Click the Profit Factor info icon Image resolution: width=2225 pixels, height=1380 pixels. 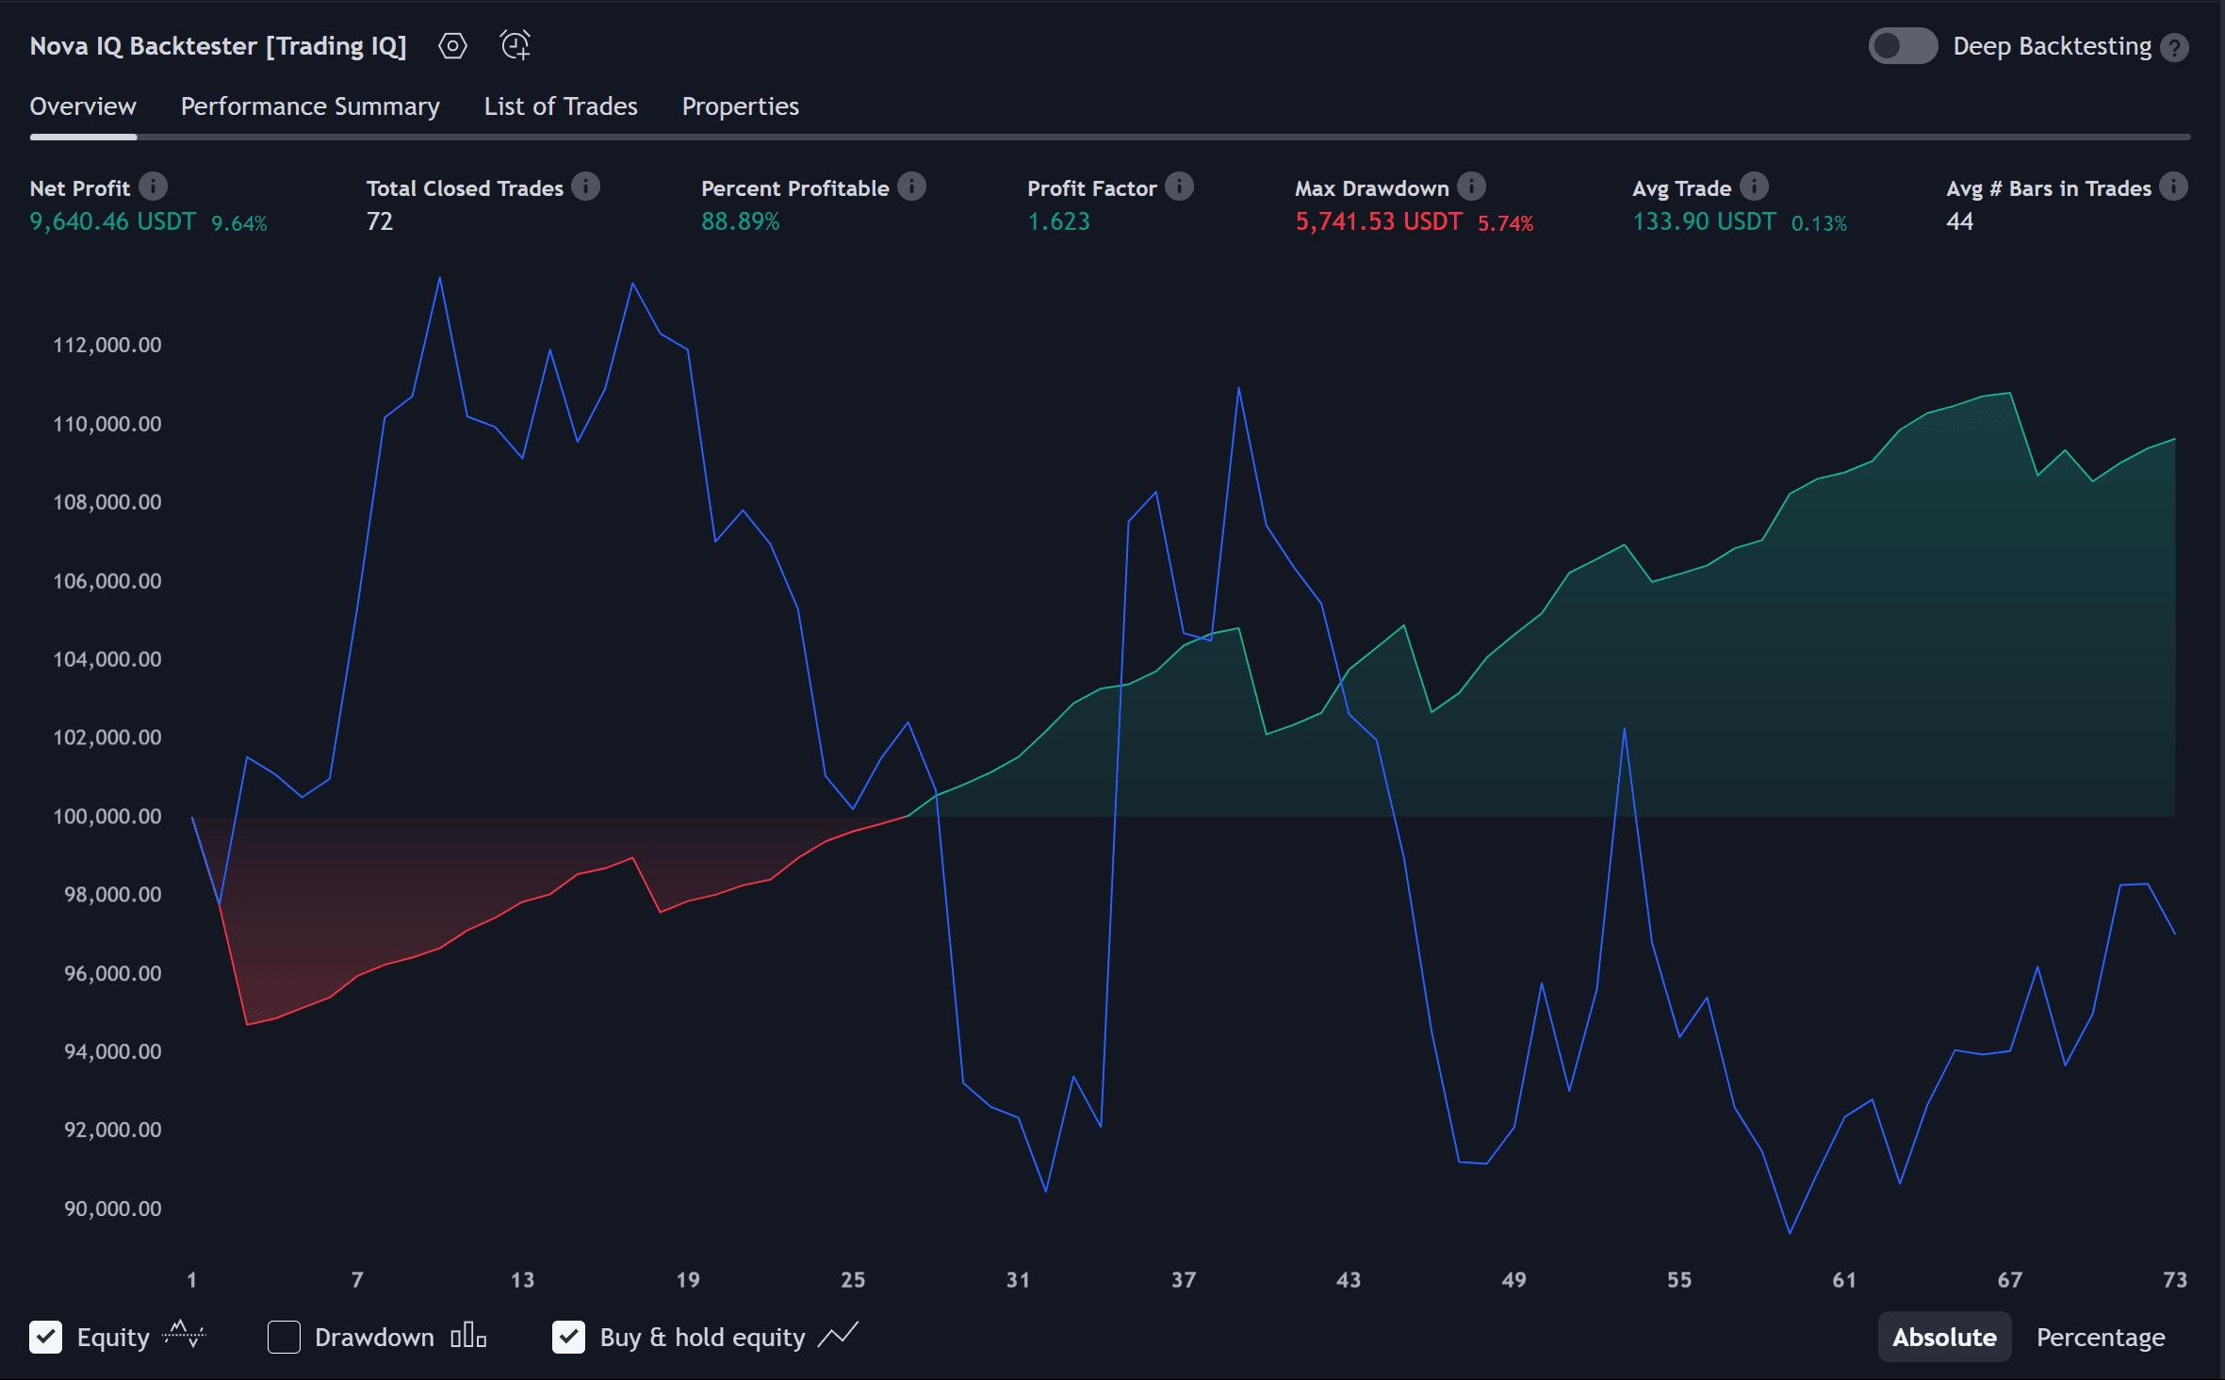pos(1179,187)
